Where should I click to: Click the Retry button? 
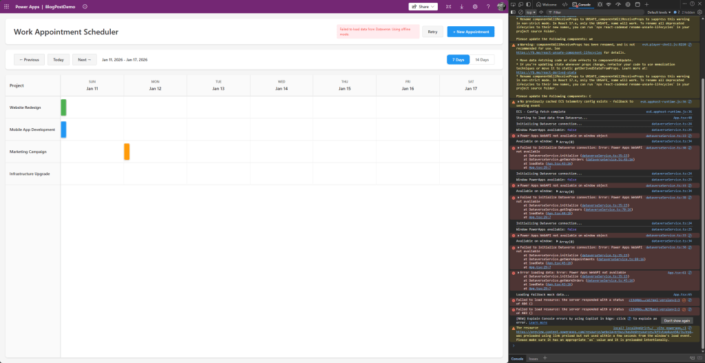coord(432,32)
